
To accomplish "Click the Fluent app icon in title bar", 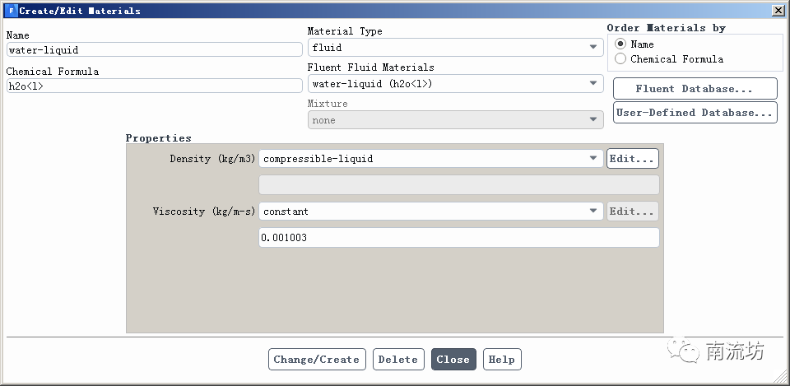I will tap(10, 11).
